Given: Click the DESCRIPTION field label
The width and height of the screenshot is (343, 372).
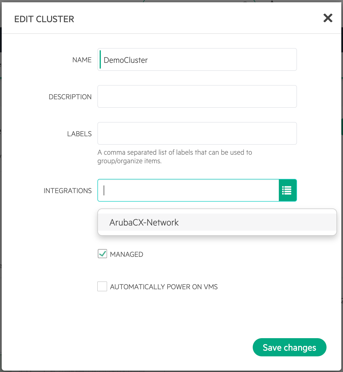Looking at the screenshot, I should pos(70,97).
